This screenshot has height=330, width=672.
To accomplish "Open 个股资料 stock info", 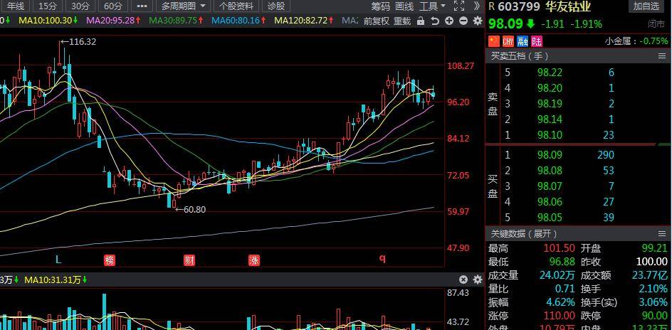I will click(x=236, y=6).
